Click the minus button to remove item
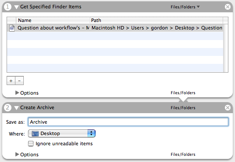This screenshot has width=235, height=162. (19, 81)
